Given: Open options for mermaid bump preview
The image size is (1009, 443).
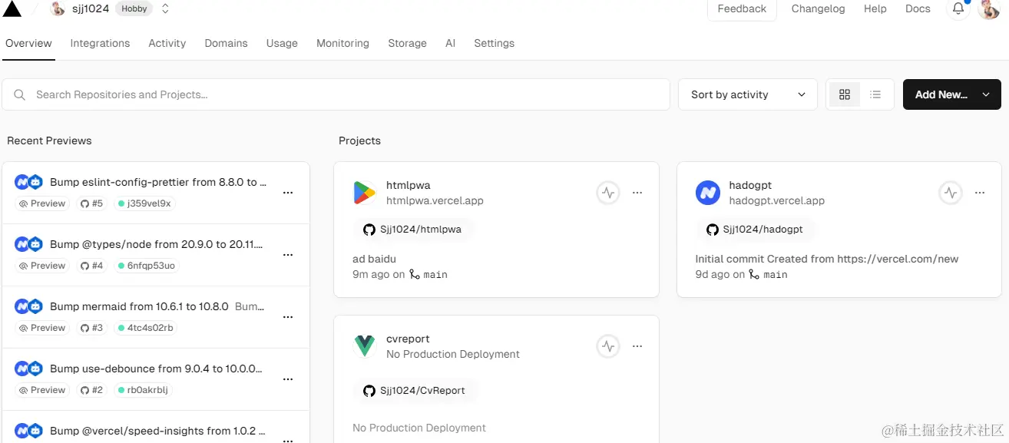Looking at the screenshot, I should pyautogui.click(x=288, y=317).
